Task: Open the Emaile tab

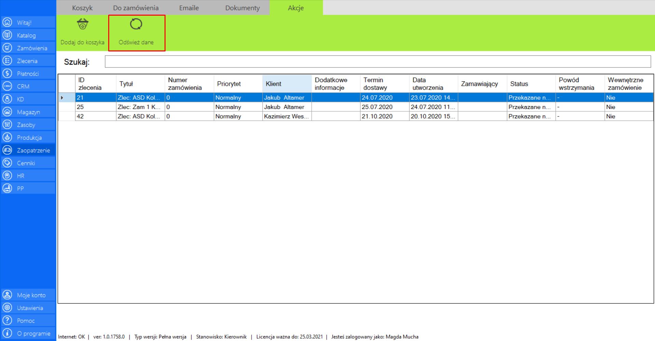Action: pyautogui.click(x=189, y=8)
